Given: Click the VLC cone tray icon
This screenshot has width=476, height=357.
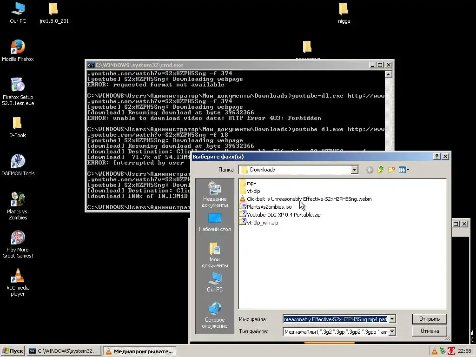Looking at the screenshot, I should (x=435, y=351).
